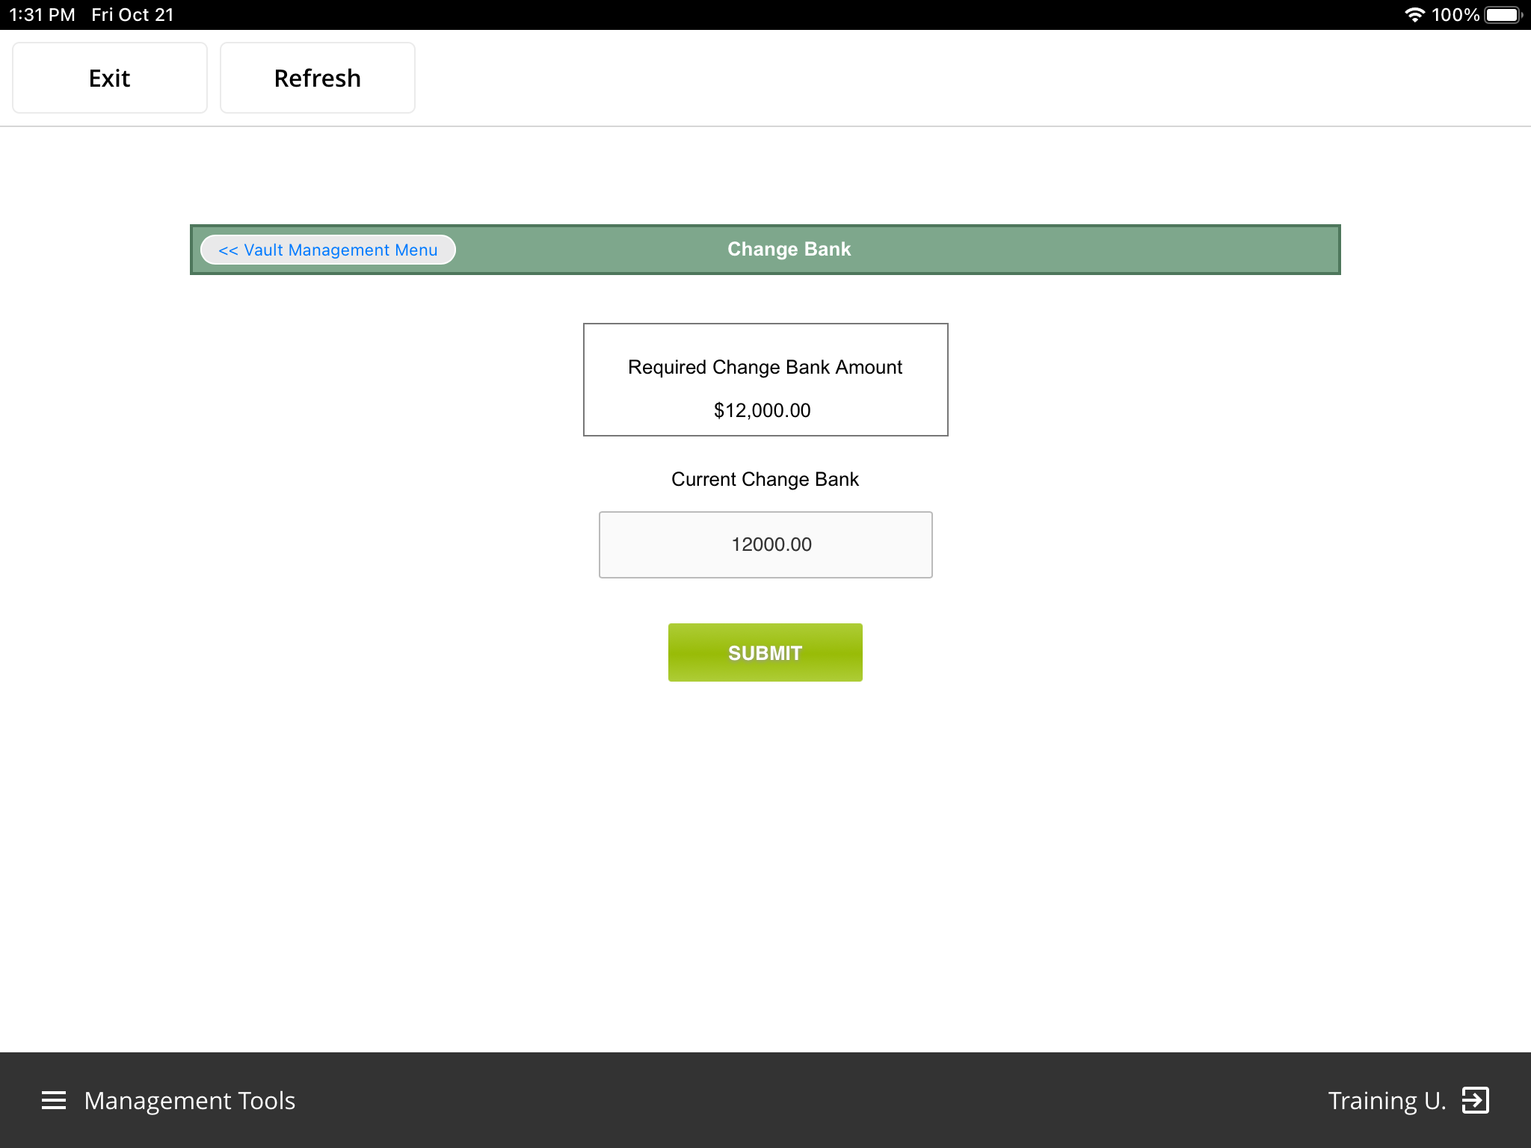Image resolution: width=1531 pixels, height=1148 pixels.
Task: Click the Management Tools menu label
Action: 188,1100
